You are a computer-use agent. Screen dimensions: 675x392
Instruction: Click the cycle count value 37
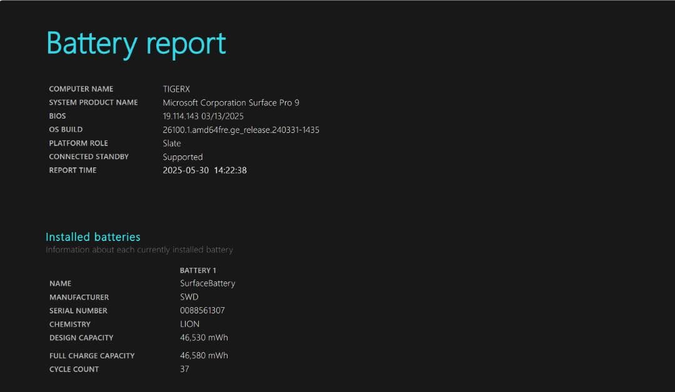pyautogui.click(x=184, y=369)
